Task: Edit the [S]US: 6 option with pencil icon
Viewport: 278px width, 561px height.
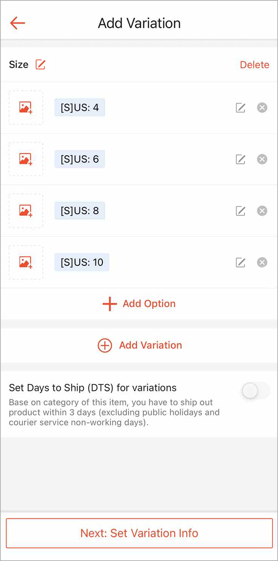Action: (x=240, y=159)
